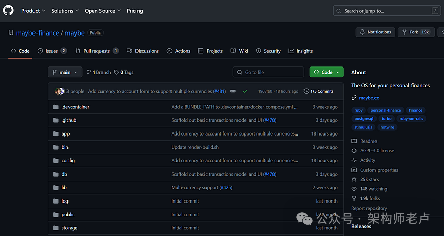Viewport: 444px width, 236px height.
Task: Open the .devcontainer folder
Action: [x=75, y=107]
